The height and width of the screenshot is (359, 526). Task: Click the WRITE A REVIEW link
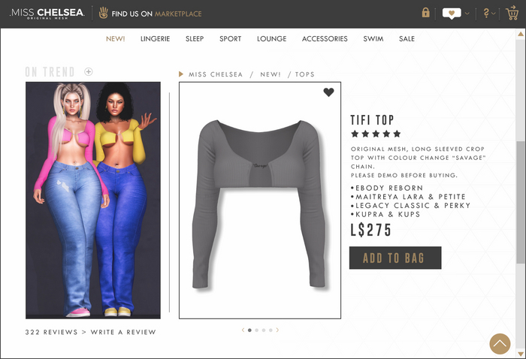click(123, 332)
